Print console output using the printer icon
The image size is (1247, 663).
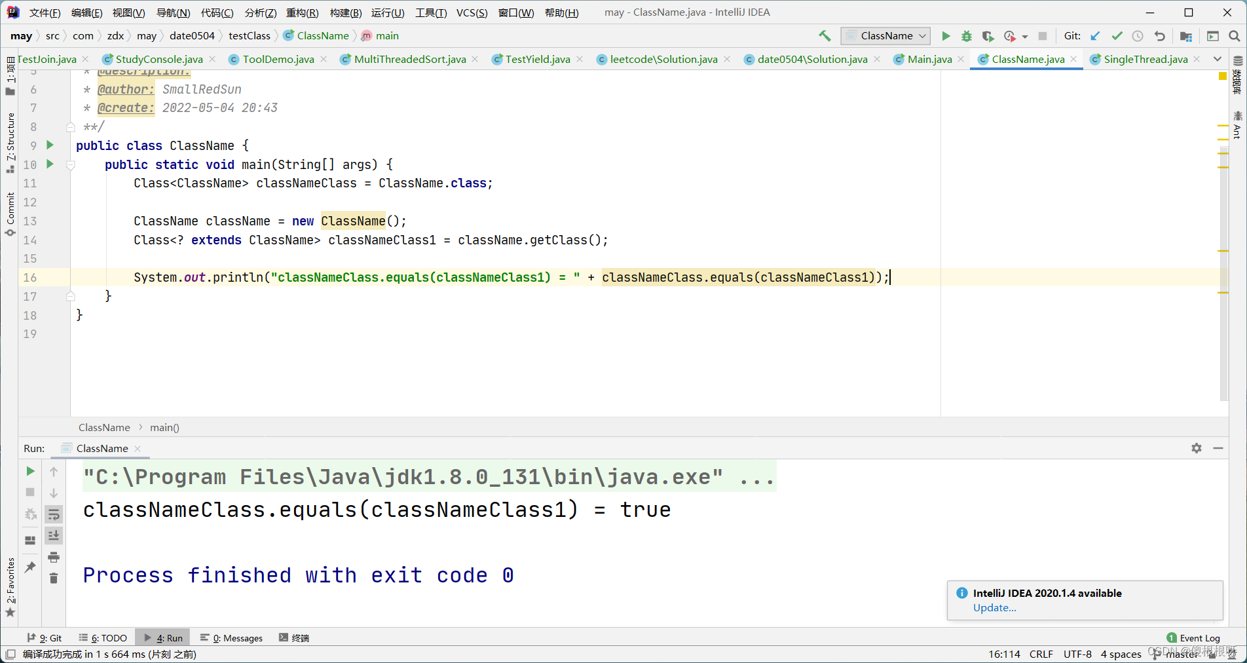54,558
